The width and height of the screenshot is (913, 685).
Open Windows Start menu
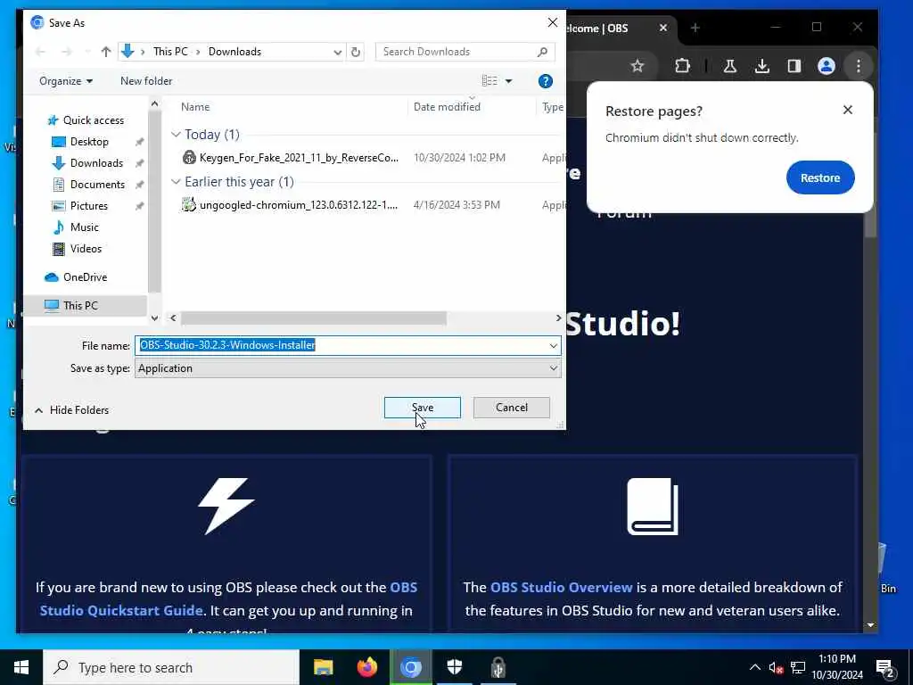click(21, 667)
